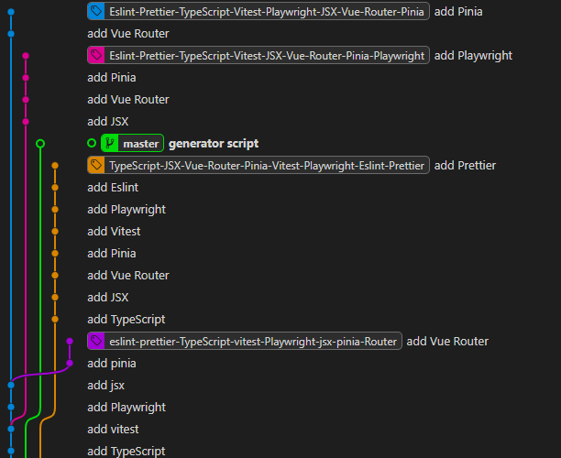561x458 pixels.
Task: Select the tag label ending in Vue-Router-Pinia
Action: (x=258, y=11)
